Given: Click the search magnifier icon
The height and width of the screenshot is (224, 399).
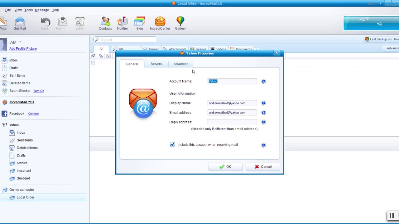Looking at the screenshot, I should click(97, 40).
